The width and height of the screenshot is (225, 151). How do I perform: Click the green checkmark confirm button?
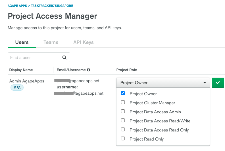pos(218,83)
